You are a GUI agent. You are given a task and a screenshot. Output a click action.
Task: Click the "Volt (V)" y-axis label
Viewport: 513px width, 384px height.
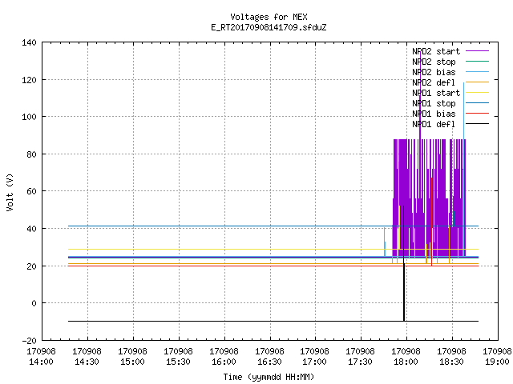10,192
